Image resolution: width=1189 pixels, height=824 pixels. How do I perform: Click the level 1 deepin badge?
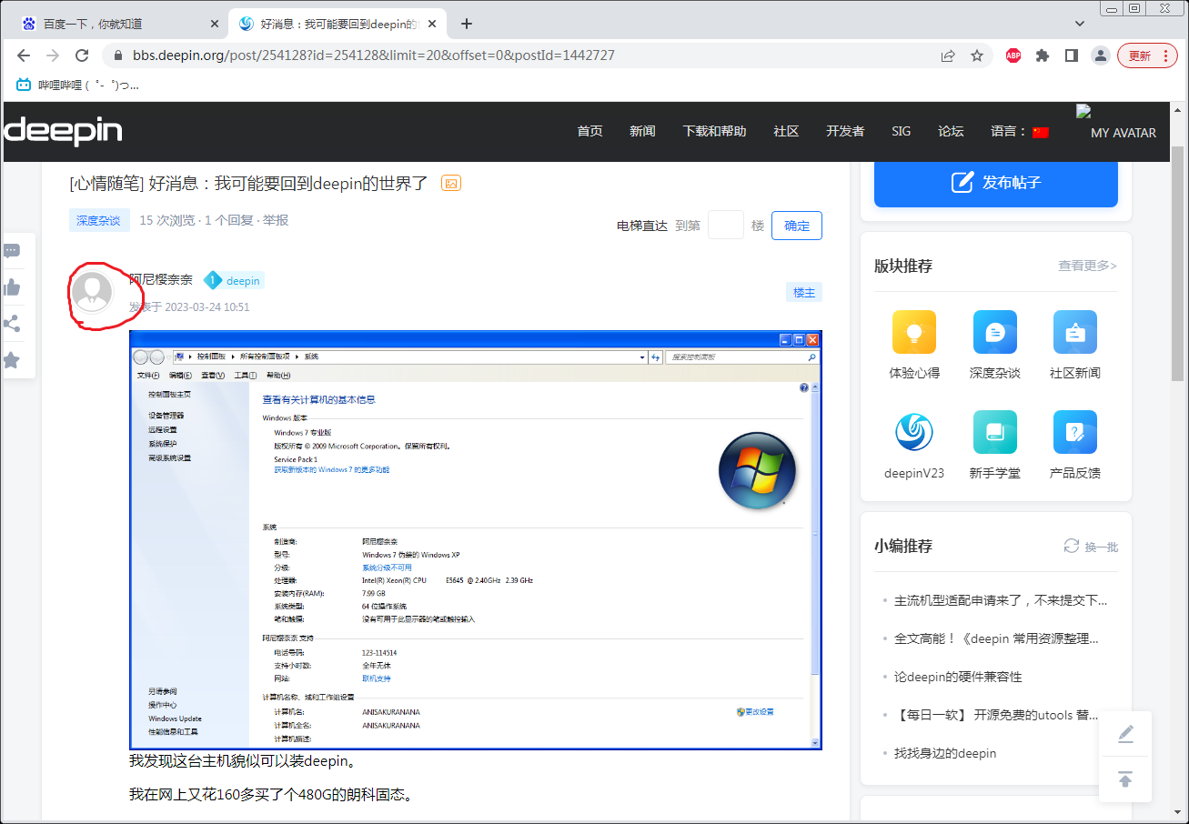point(234,281)
